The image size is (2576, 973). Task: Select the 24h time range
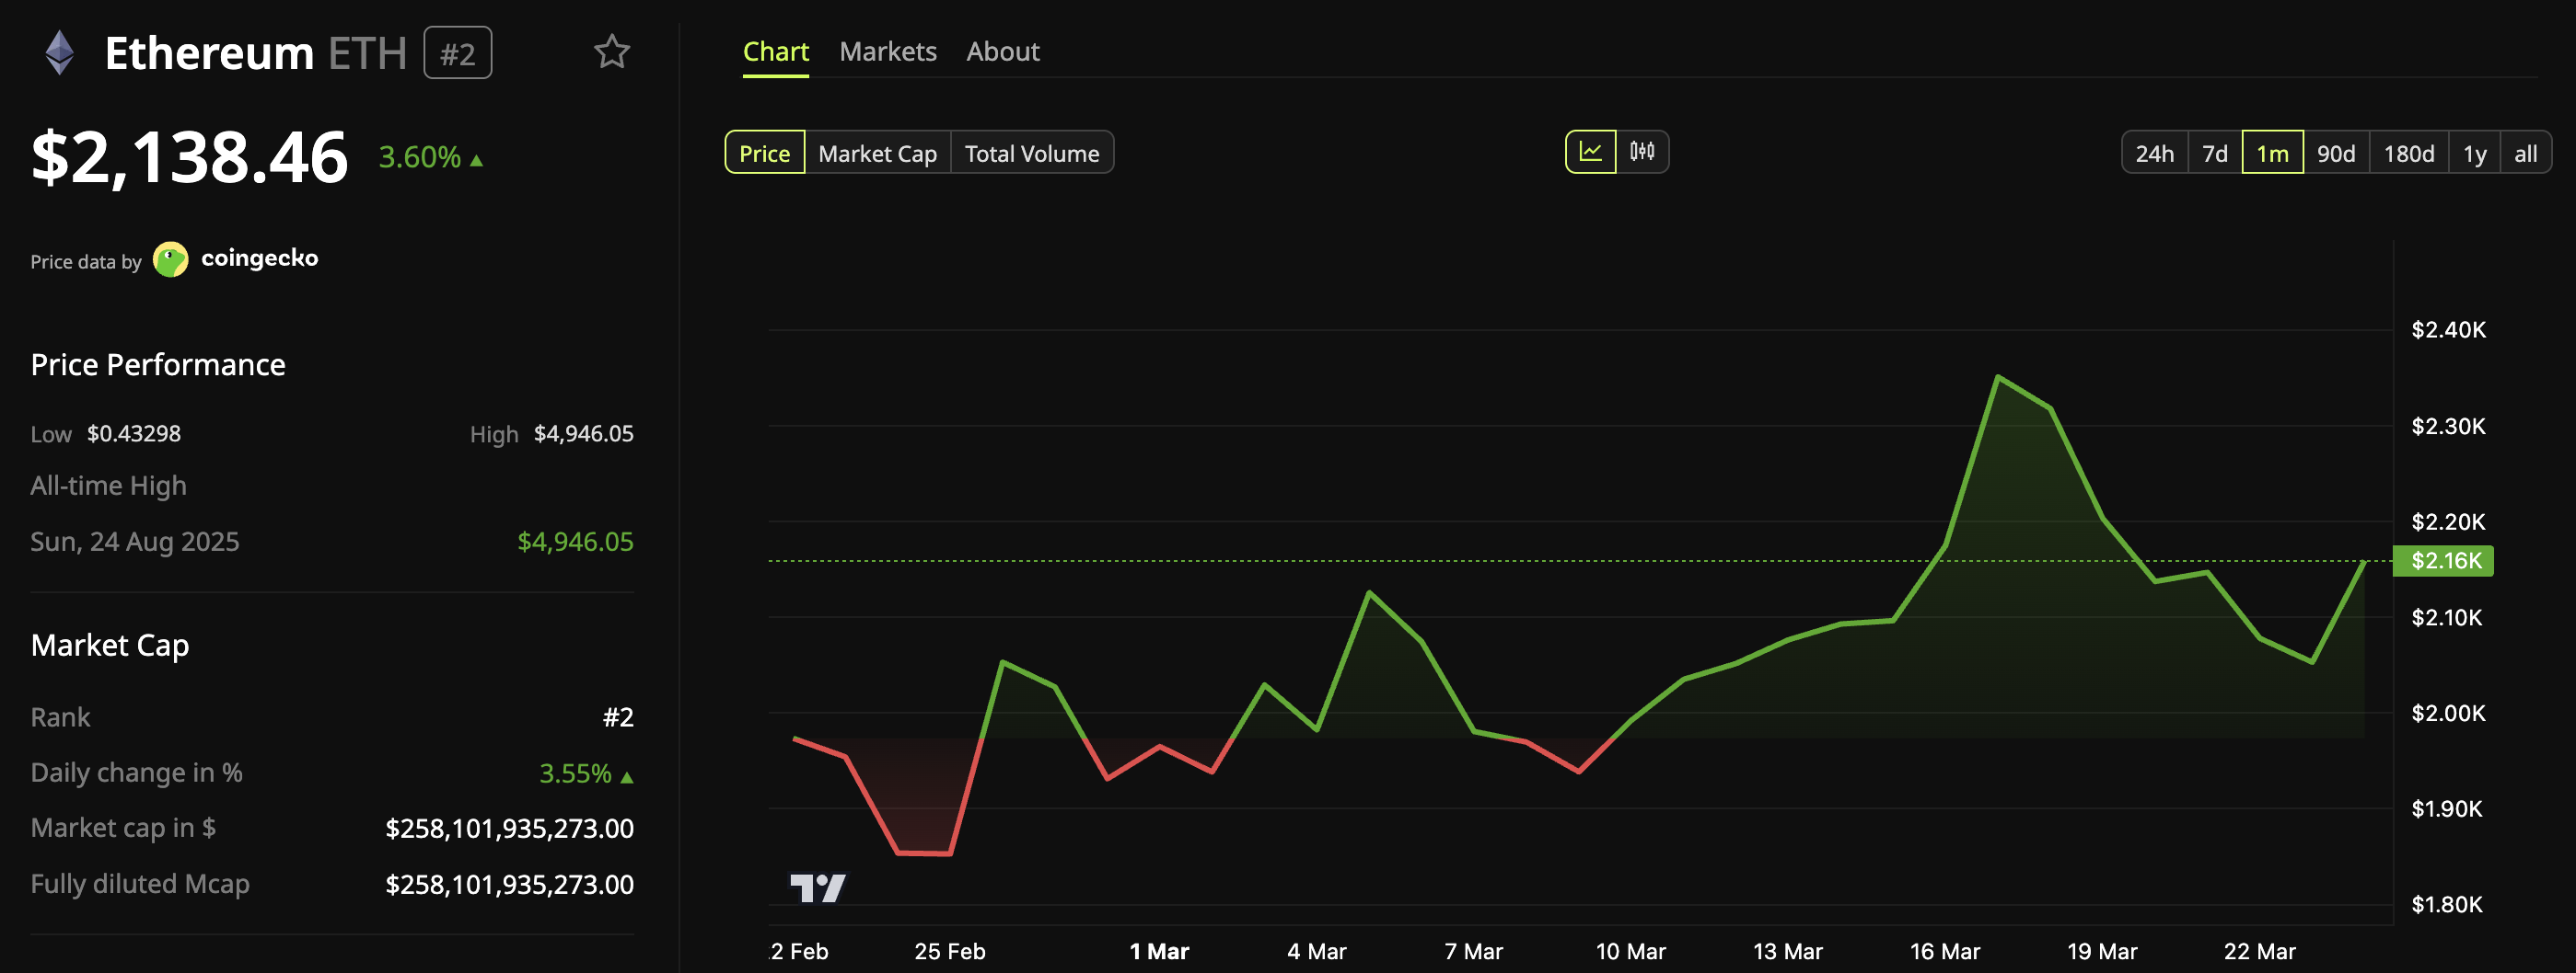2155,152
